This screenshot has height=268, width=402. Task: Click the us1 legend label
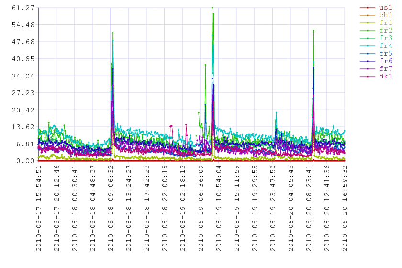point(386,8)
